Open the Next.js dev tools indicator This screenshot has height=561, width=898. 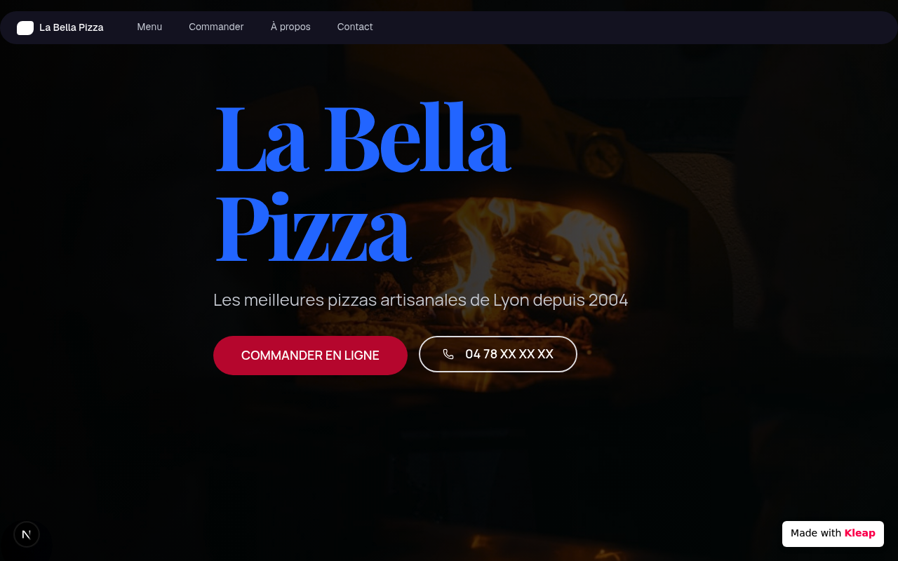(x=27, y=534)
